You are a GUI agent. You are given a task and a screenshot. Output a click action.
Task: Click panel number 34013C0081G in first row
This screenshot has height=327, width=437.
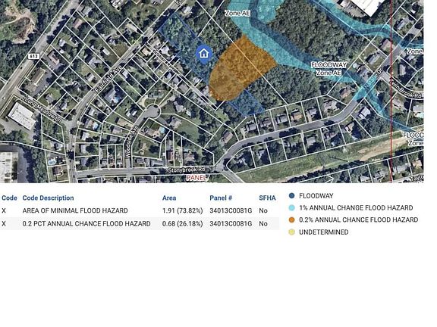coord(231,210)
